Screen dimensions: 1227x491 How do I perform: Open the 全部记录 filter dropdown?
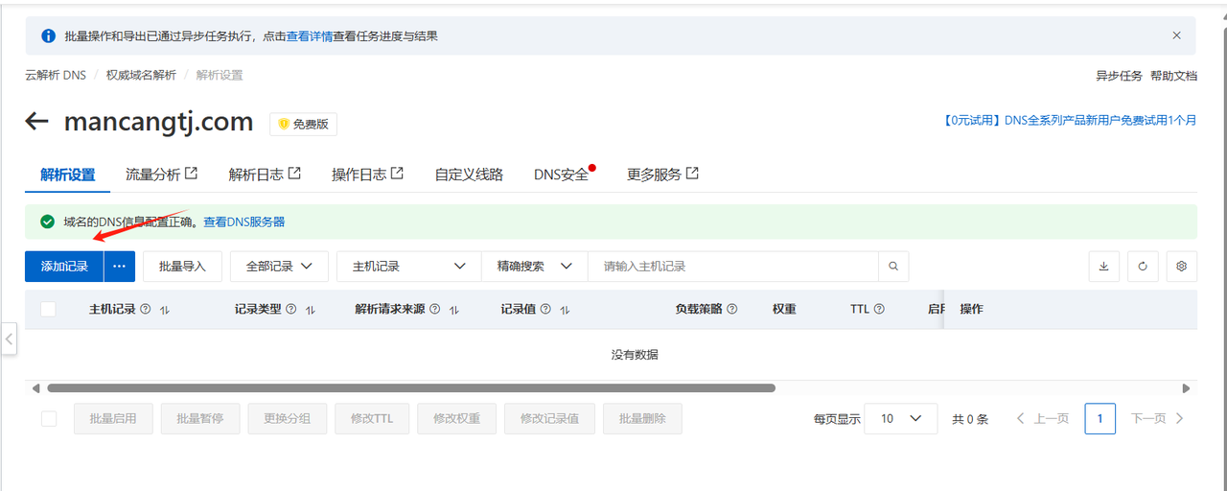coord(279,267)
